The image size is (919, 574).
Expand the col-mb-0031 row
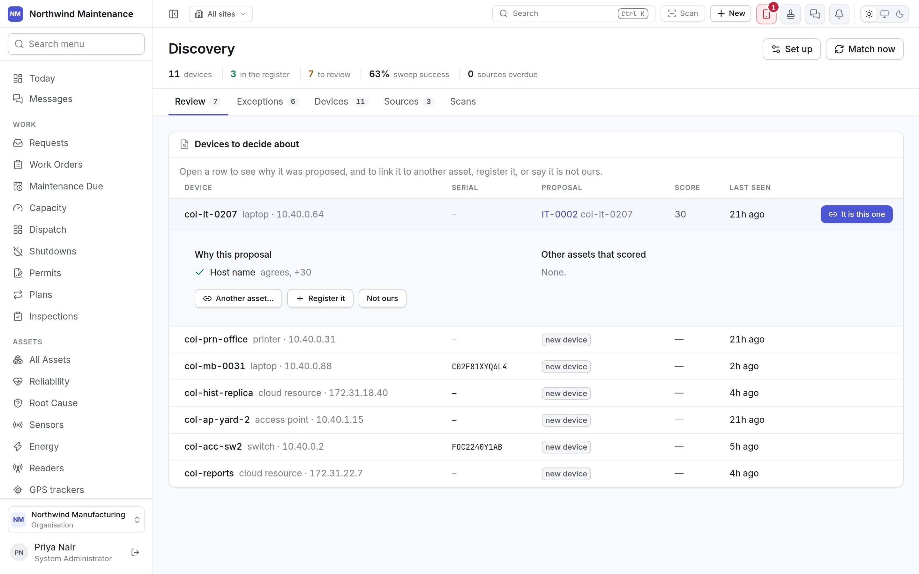click(536, 366)
